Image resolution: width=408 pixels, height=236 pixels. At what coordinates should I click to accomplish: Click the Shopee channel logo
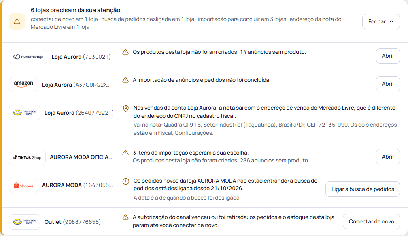23,185
